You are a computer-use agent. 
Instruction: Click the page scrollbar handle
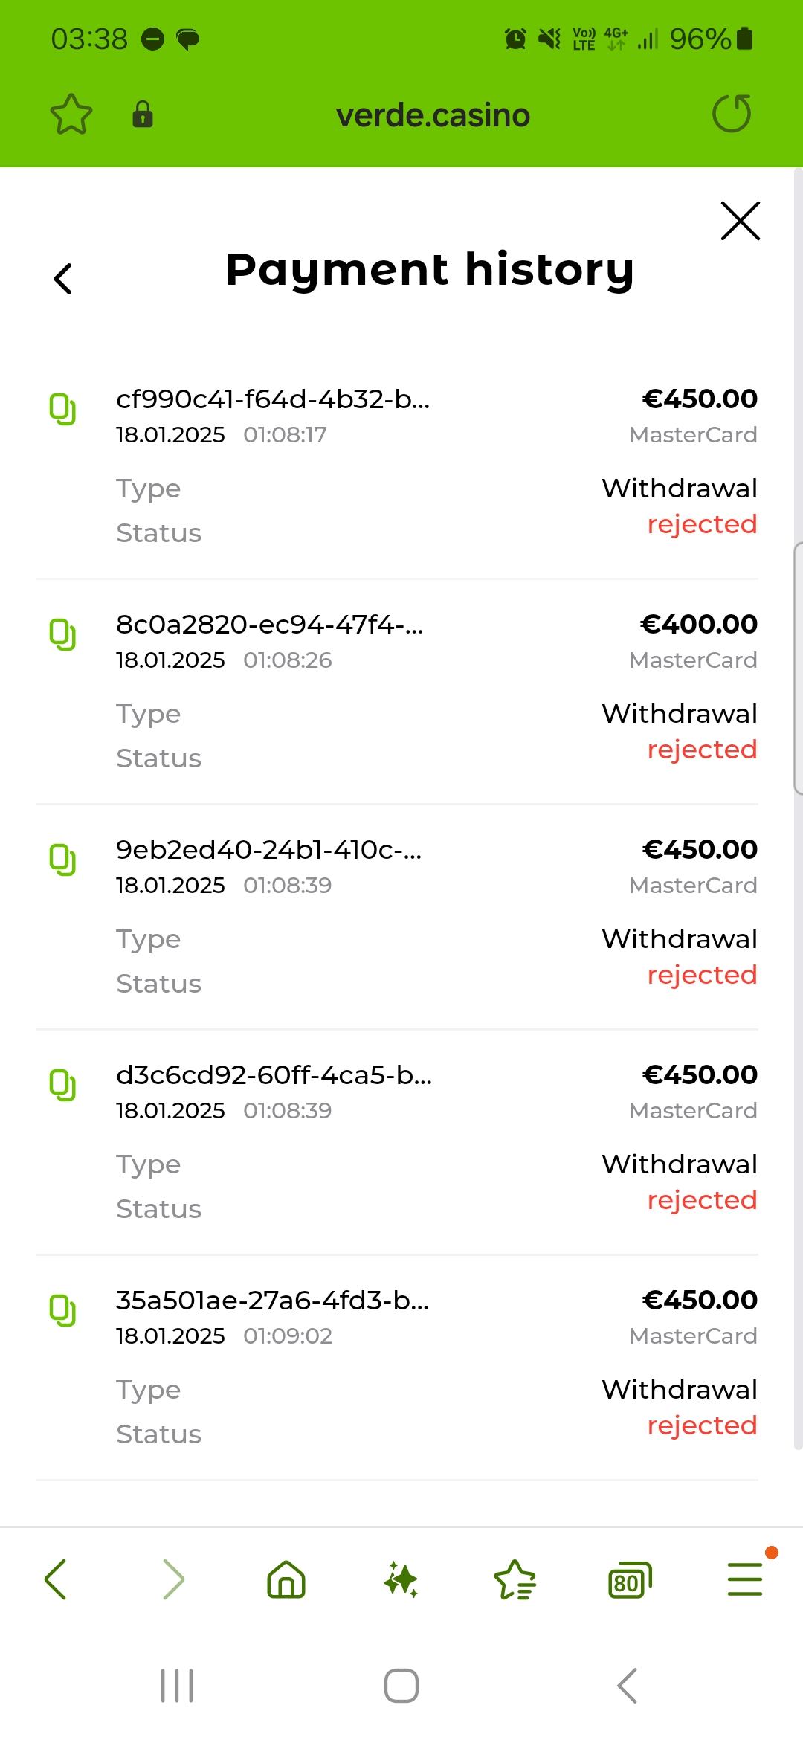798,669
